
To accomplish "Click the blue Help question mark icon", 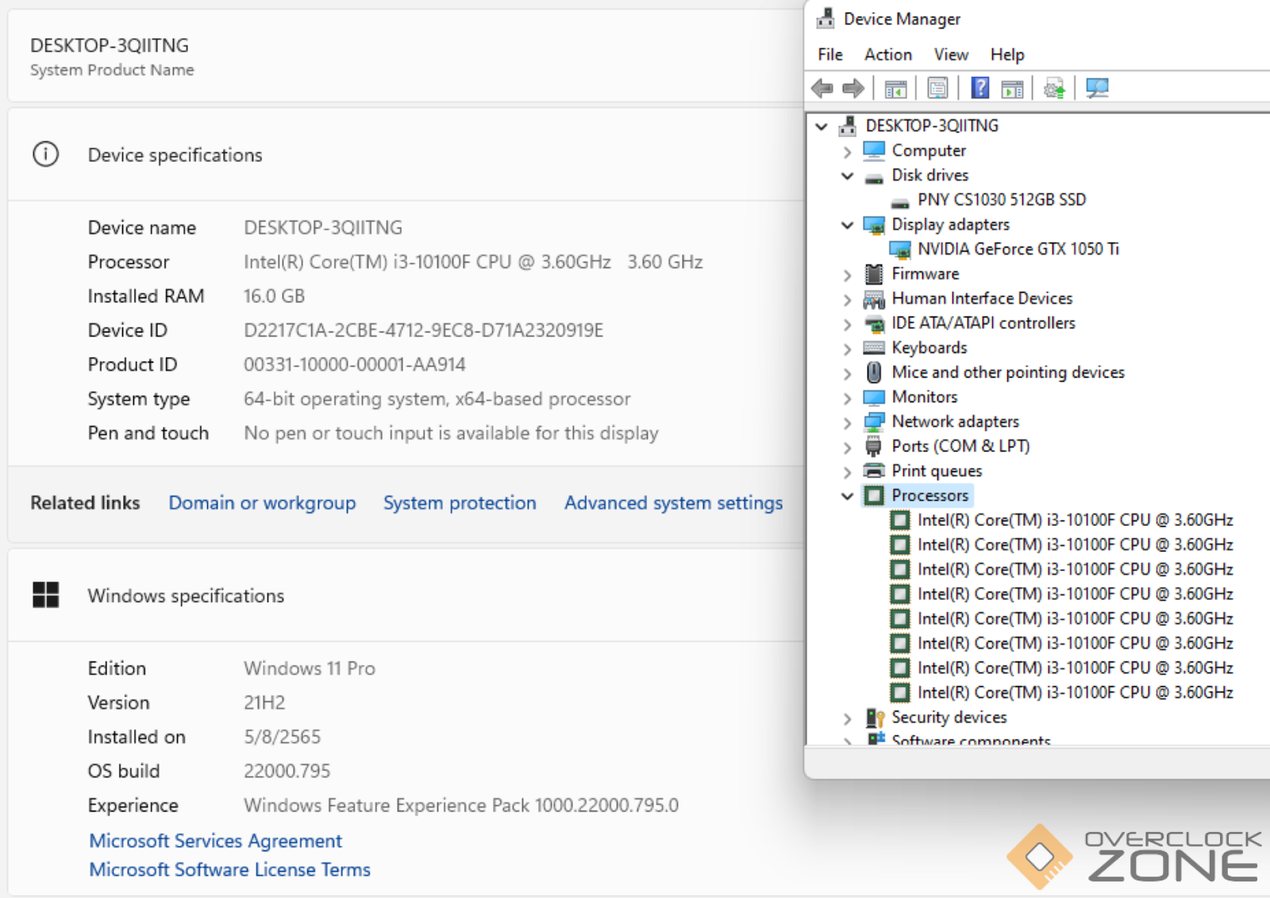I will point(980,88).
